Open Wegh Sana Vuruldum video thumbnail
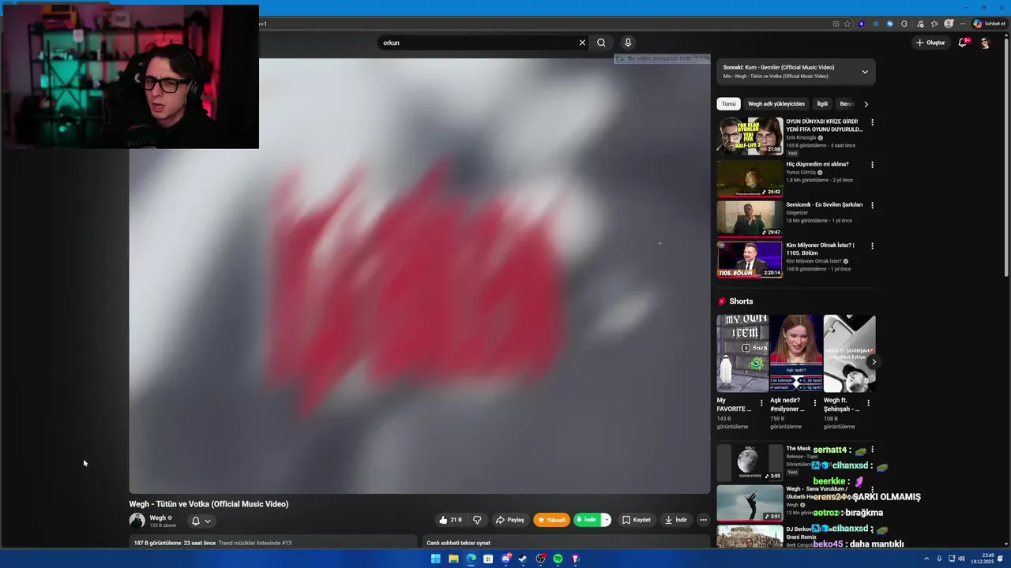The image size is (1011, 568). point(750,503)
